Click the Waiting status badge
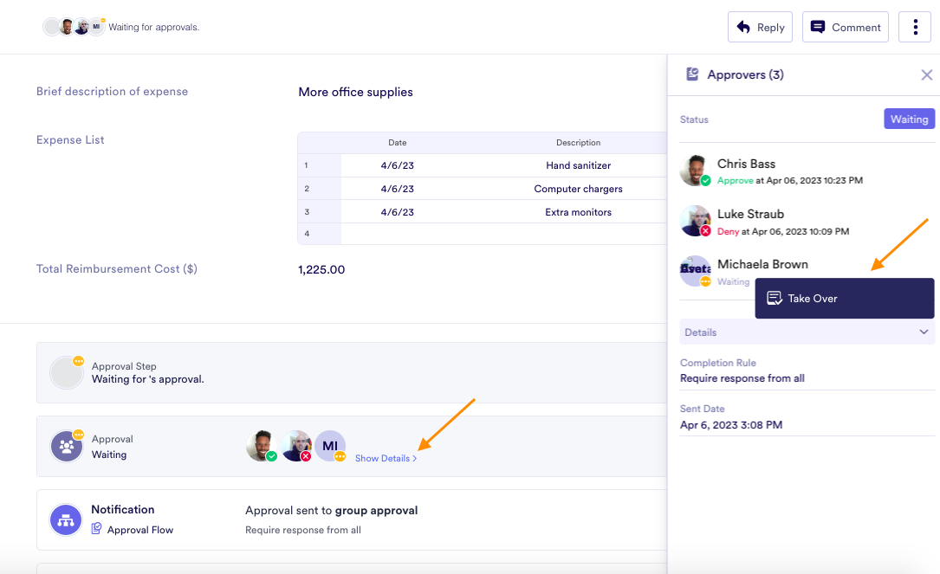The height and width of the screenshot is (574, 940). pos(909,119)
